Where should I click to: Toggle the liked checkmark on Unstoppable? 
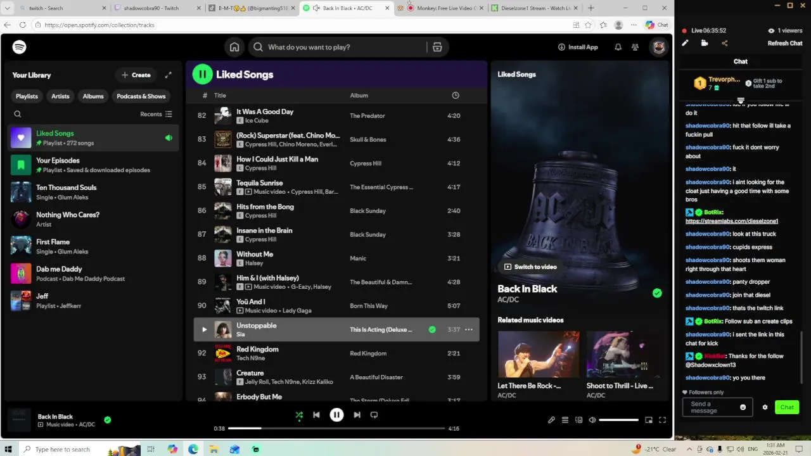(432, 329)
